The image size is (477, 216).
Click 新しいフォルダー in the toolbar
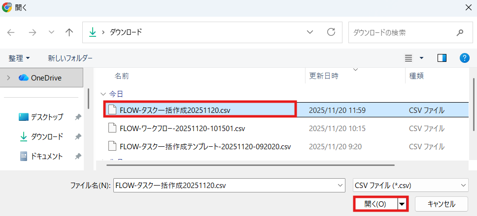70,58
